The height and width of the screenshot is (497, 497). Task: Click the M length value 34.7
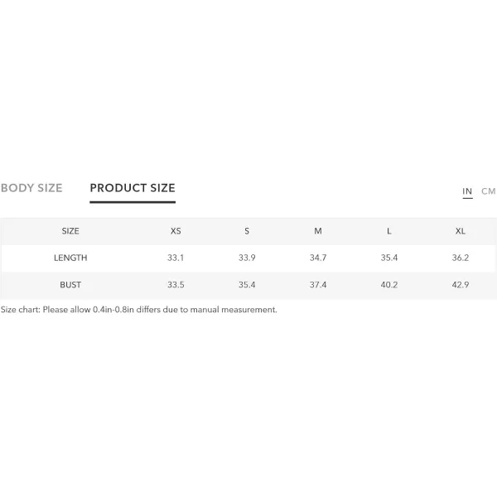click(x=318, y=258)
